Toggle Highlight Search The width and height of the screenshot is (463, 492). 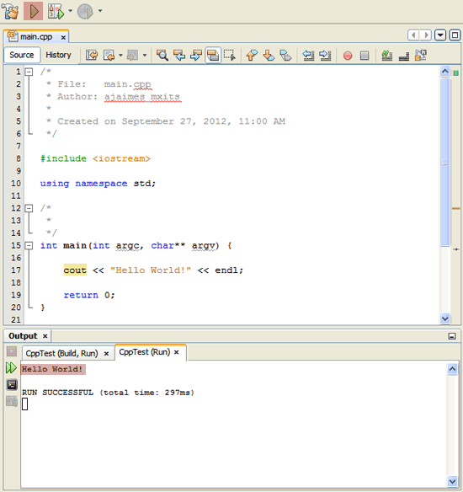[213, 56]
